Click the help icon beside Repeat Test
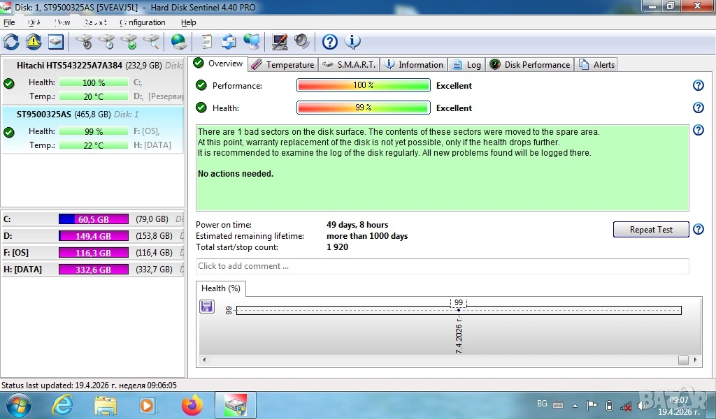The height and width of the screenshot is (419, 716). point(698,230)
